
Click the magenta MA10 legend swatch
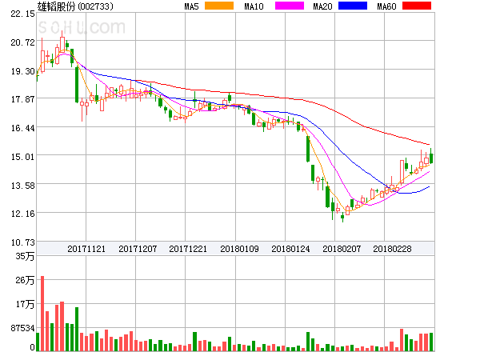(x=290, y=6)
